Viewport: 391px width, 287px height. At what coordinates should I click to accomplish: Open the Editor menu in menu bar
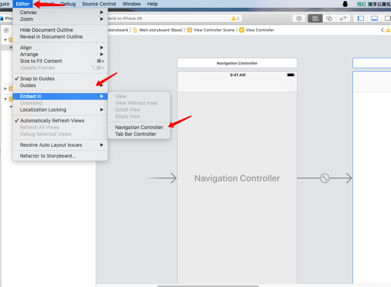tap(23, 4)
